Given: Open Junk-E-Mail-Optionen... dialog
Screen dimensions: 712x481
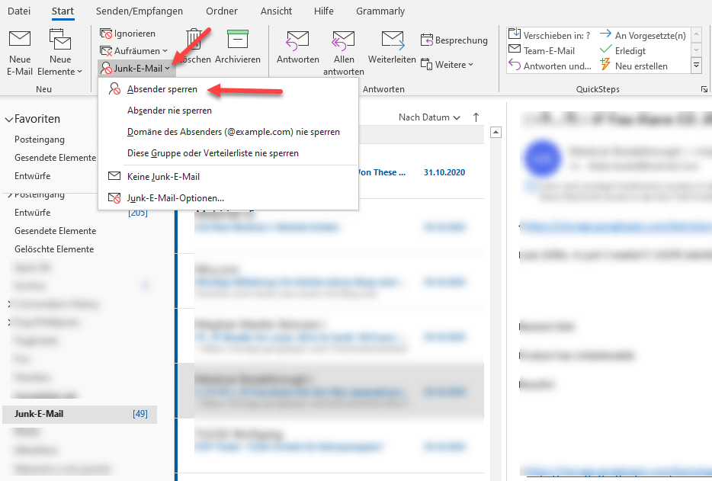Looking at the screenshot, I should click(229, 198).
